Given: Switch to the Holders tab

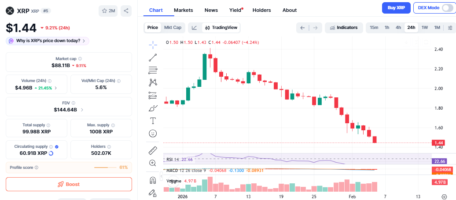Looking at the screenshot, I should click(261, 10).
